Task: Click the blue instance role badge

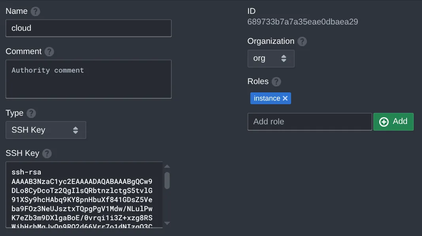Action: [267, 98]
